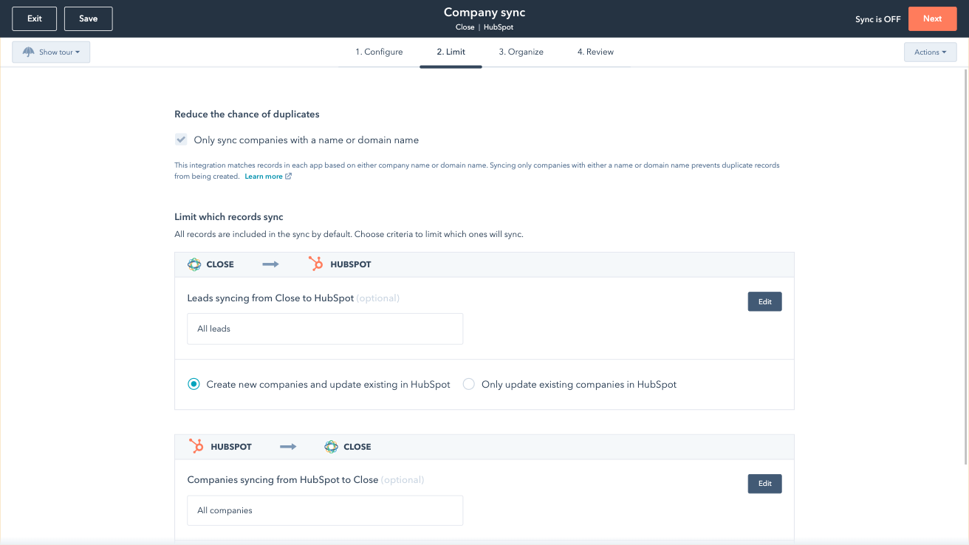
Task: Click the arrow between HubSpot and Close
Action: click(288, 447)
